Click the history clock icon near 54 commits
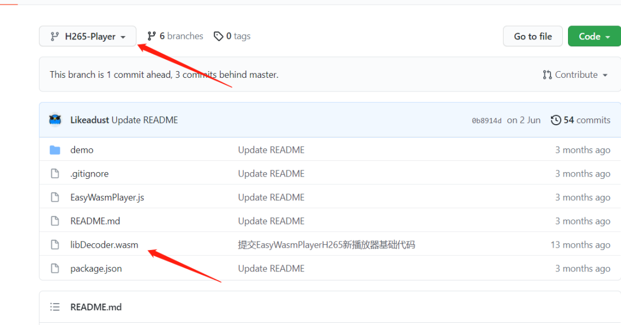This screenshot has height=325, width=621. [x=556, y=120]
